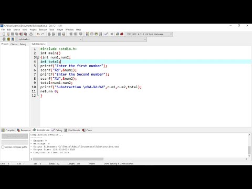
Task: Click the Redo arrow icon
Action: pyautogui.click(x=42, y=34)
